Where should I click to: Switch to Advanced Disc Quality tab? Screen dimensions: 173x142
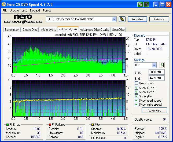tap(94, 30)
